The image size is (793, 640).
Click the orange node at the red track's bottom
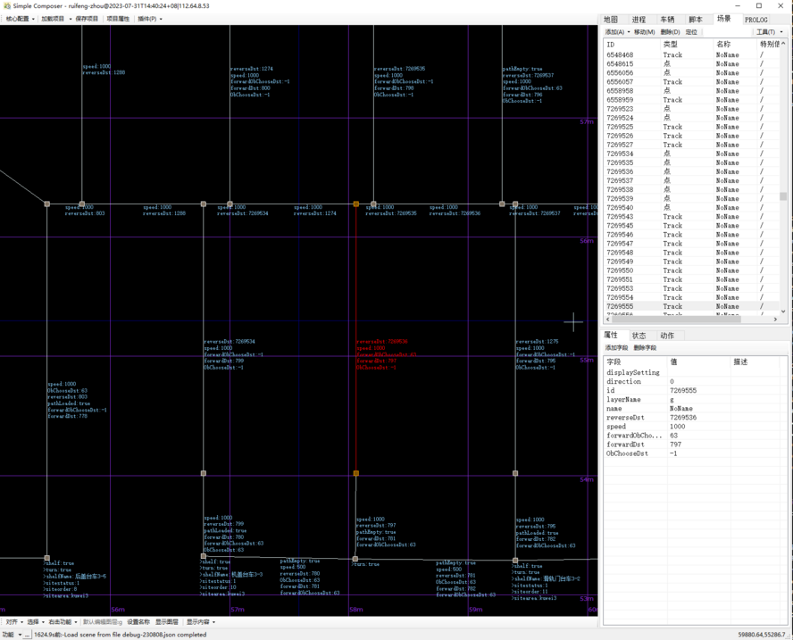click(x=356, y=474)
